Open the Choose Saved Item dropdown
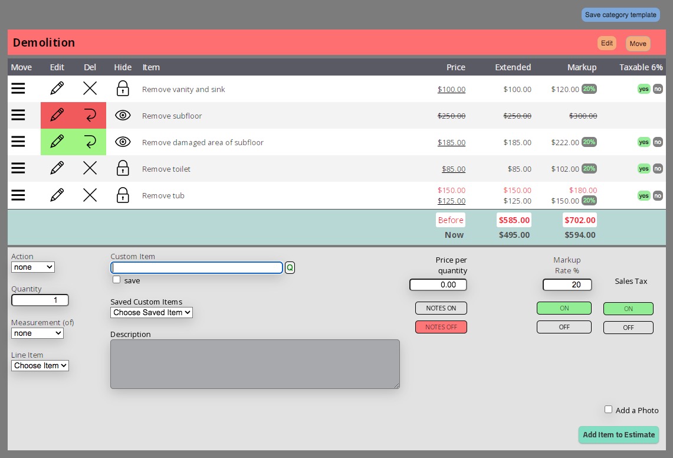This screenshot has width=673, height=458. pos(151,312)
